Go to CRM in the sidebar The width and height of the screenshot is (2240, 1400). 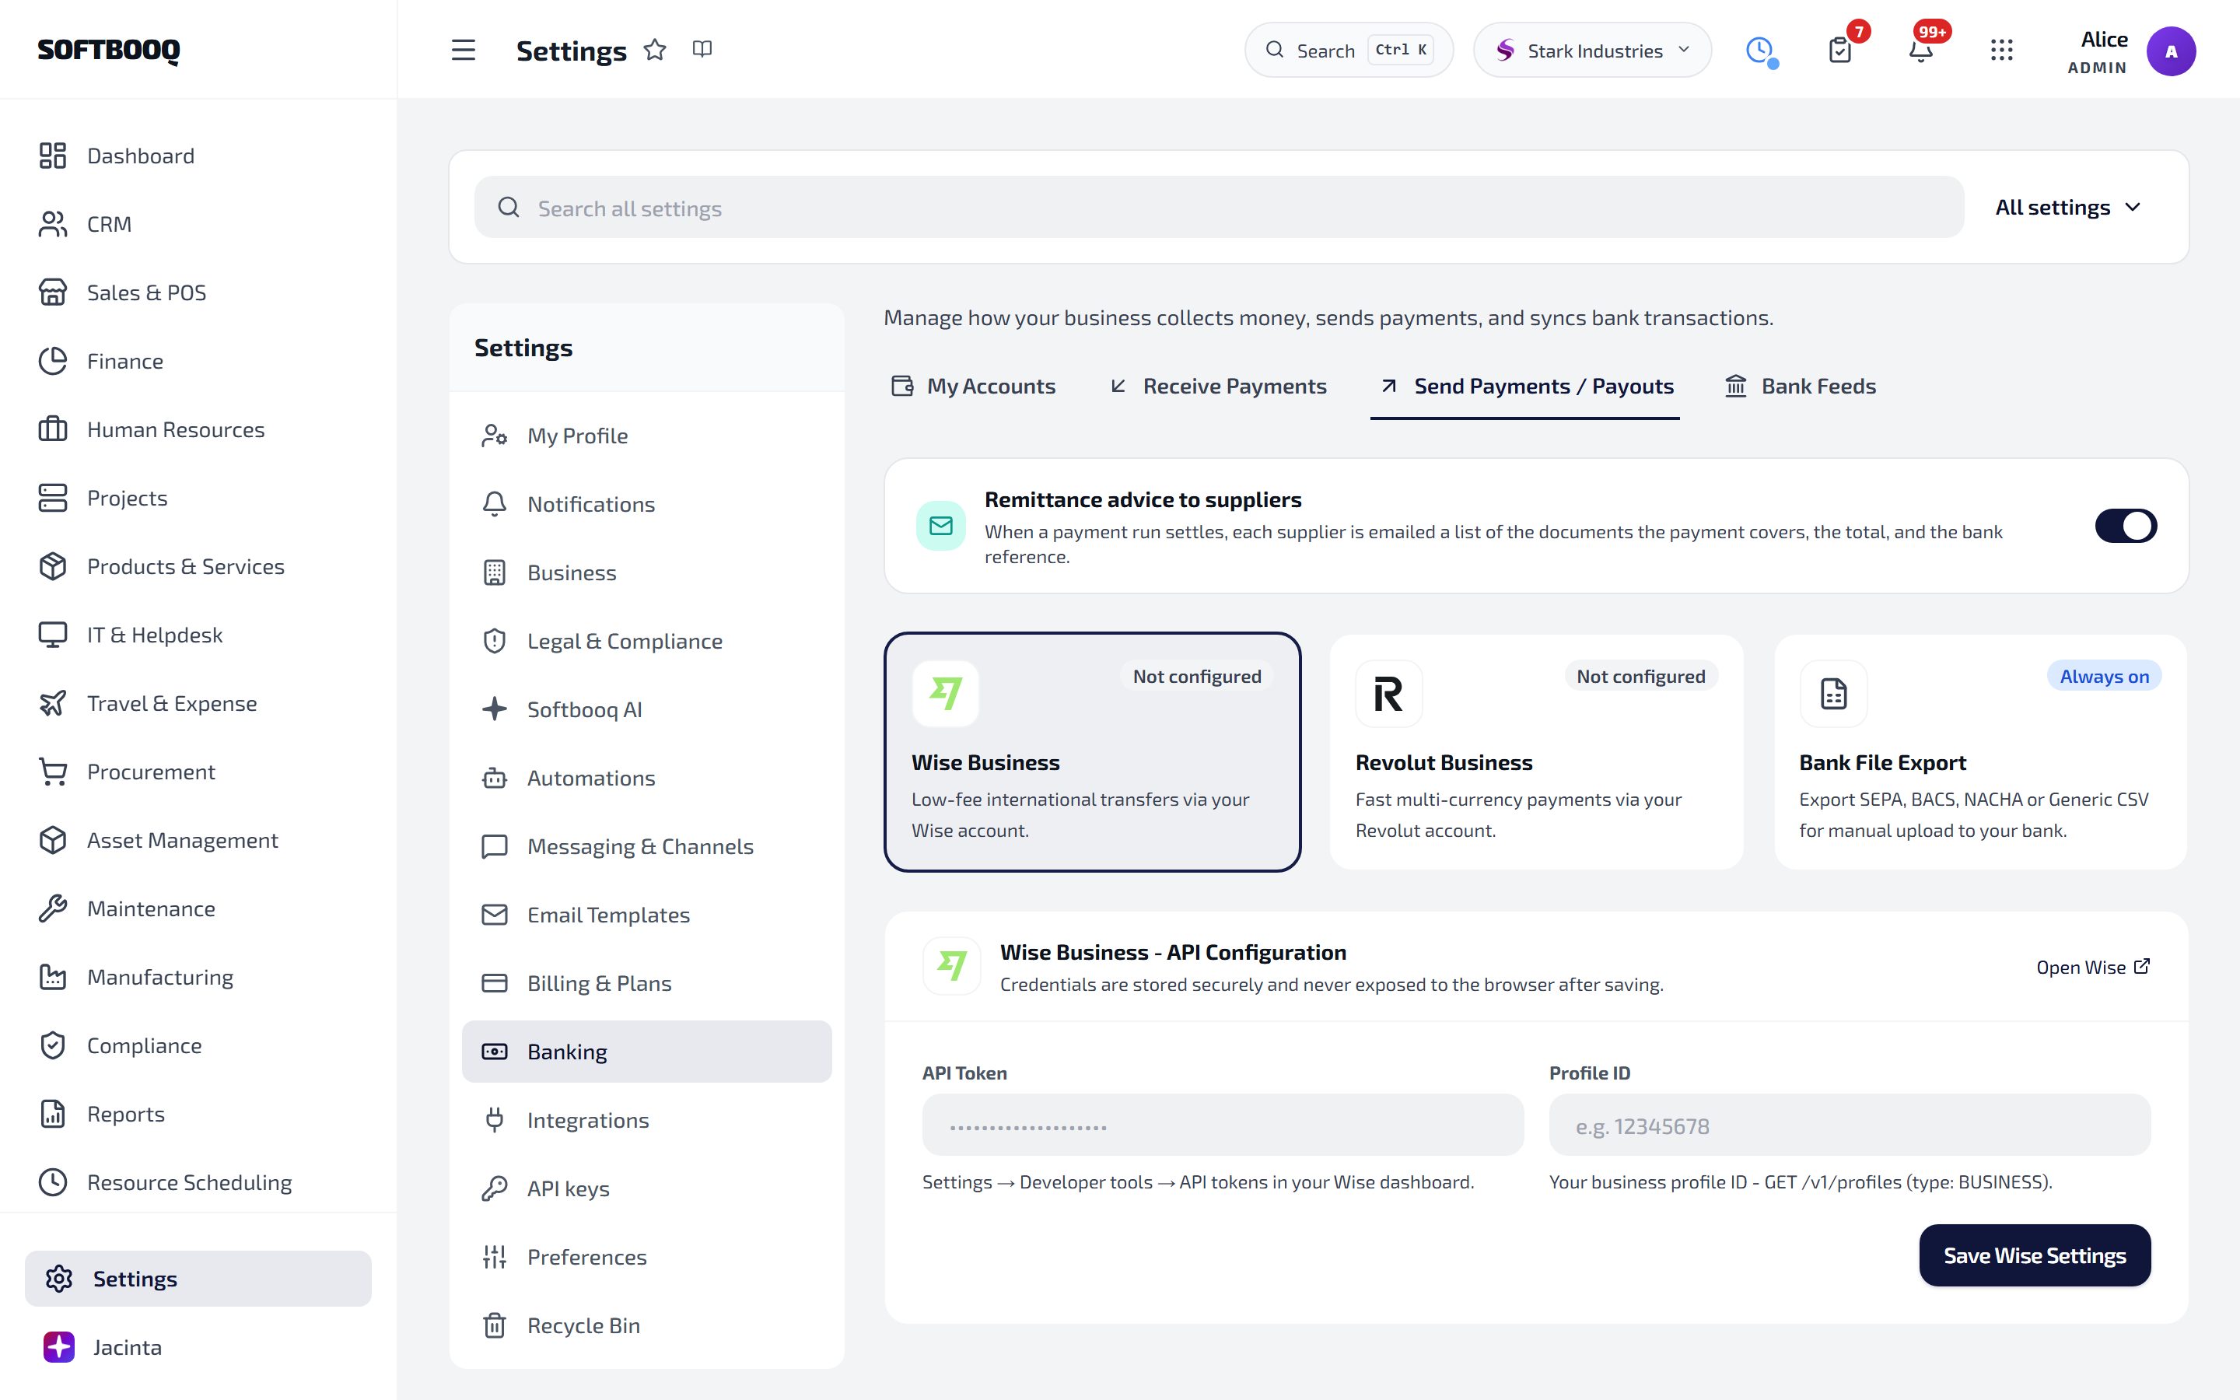[x=198, y=224]
